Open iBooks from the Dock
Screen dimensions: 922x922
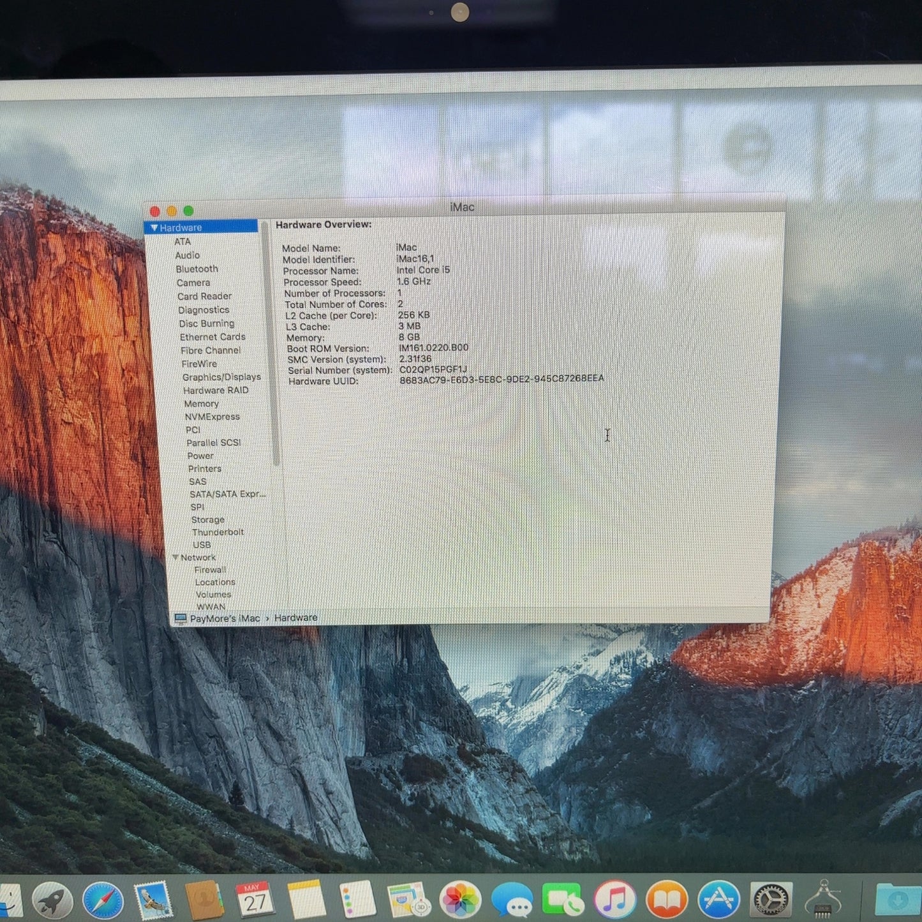click(667, 900)
